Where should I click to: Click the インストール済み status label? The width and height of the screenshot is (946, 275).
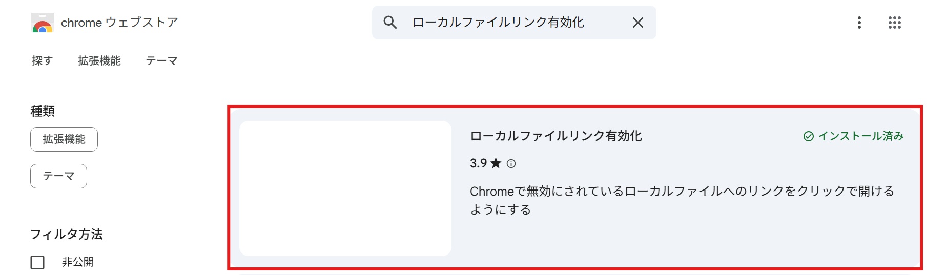tap(860, 136)
